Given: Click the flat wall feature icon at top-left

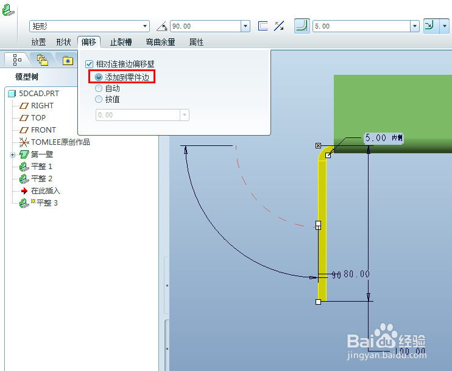Looking at the screenshot, I should 8,10.
